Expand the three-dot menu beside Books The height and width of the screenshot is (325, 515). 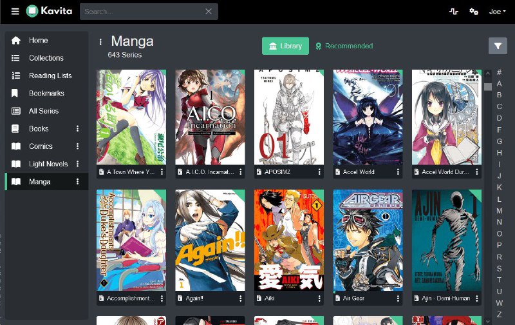pyautogui.click(x=78, y=129)
